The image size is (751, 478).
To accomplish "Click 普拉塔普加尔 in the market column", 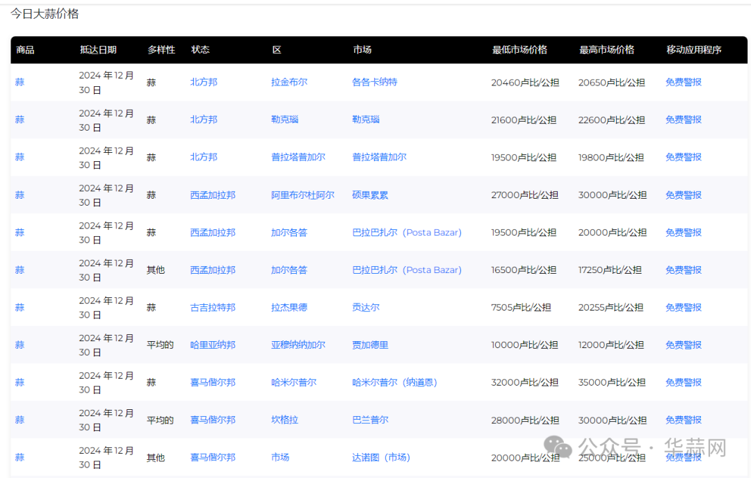I will pyautogui.click(x=379, y=157).
